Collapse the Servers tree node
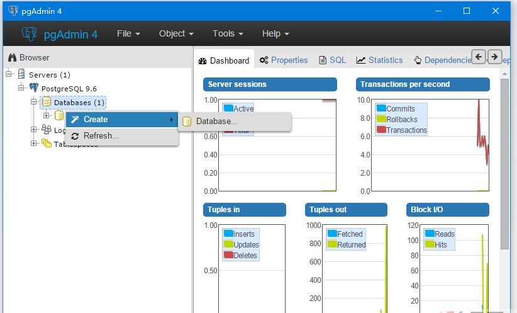The width and height of the screenshot is (517, 313). point(9,74)
